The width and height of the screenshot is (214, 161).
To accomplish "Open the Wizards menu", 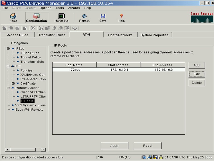I will coord(74,8).
